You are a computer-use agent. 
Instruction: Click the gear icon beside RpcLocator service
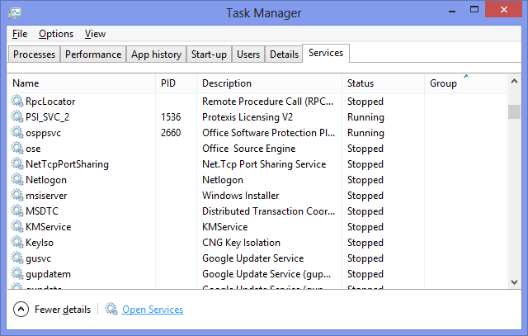(18, 102)
